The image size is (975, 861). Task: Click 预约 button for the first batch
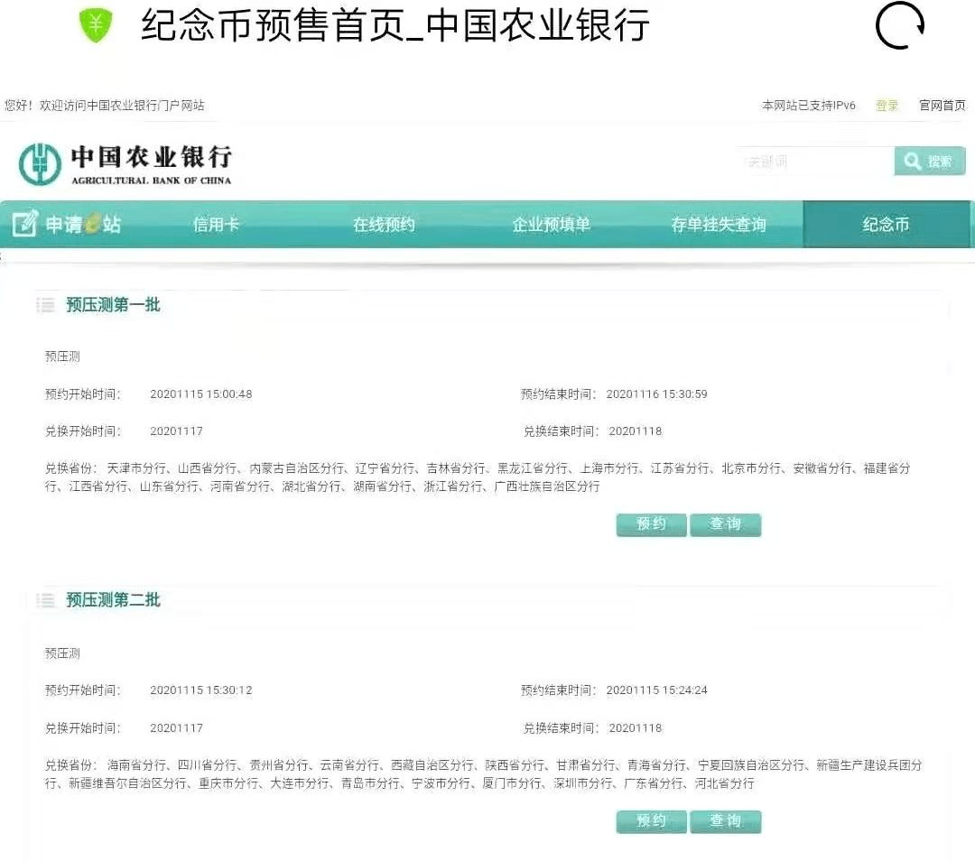[651, 524]
